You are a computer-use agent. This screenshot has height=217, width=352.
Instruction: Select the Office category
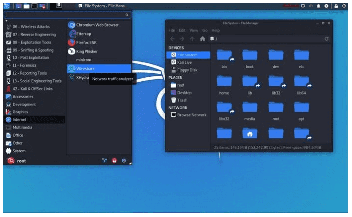point(36,135)
